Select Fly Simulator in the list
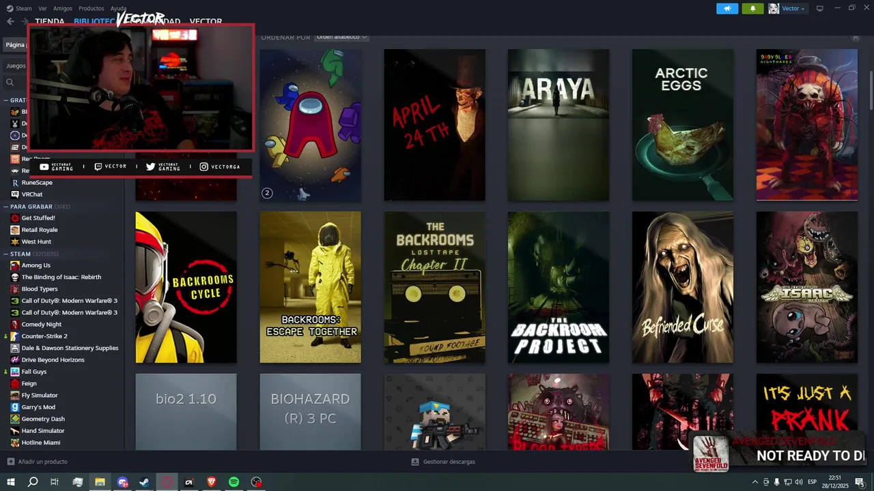 pyautogui.click(x=40, y=396)
